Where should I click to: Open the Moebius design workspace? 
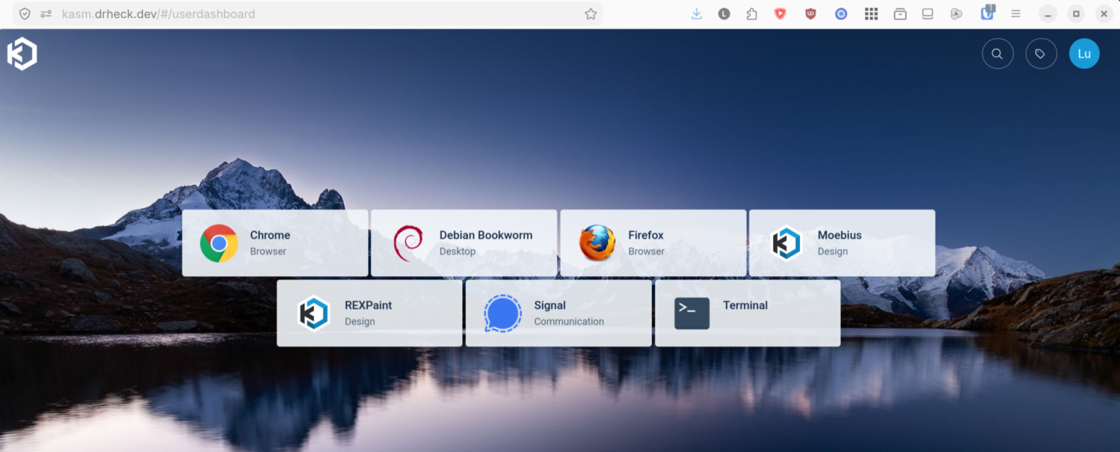click(842, 243)
